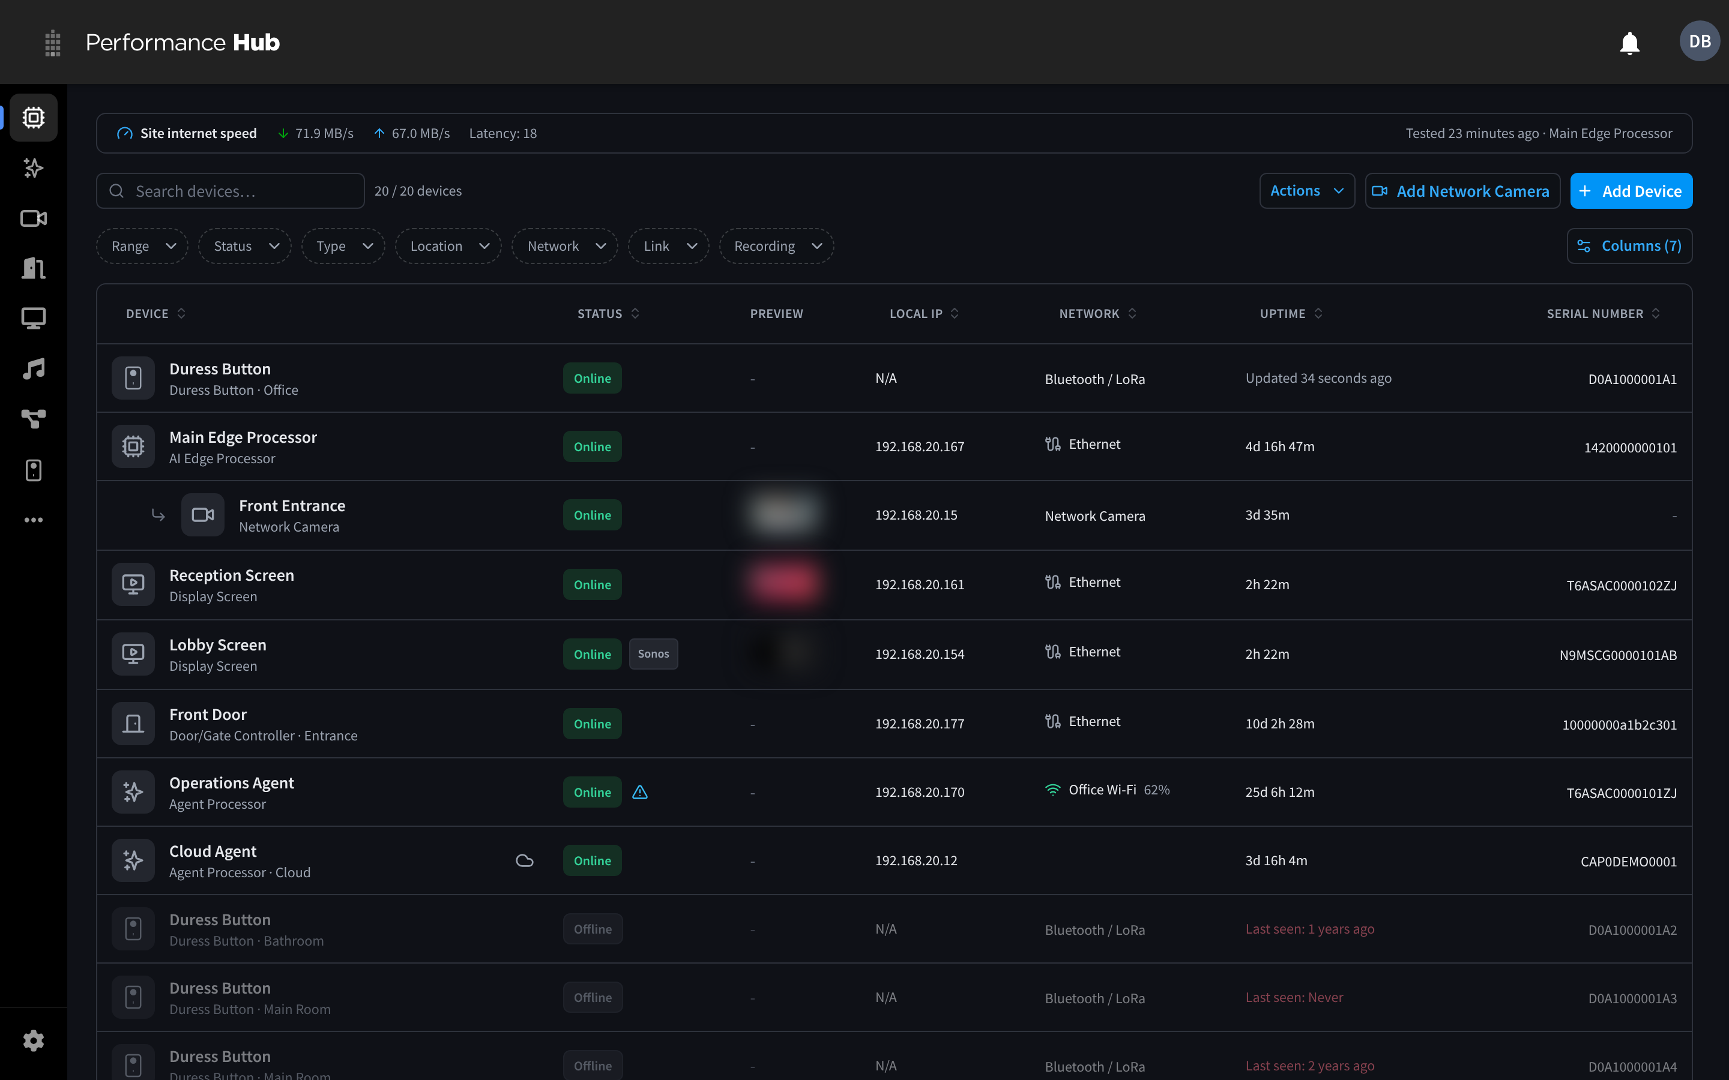Focus the Search devices field
The image size is (1729, 1080).
tap(230, 191)
